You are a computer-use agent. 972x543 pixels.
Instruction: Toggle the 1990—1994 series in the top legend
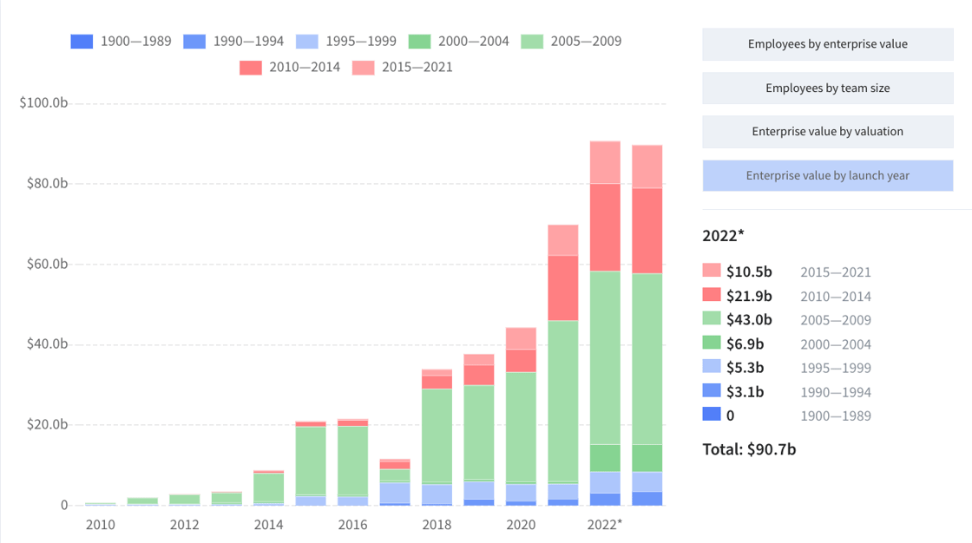pyautogui.click(x=233, y=42)
